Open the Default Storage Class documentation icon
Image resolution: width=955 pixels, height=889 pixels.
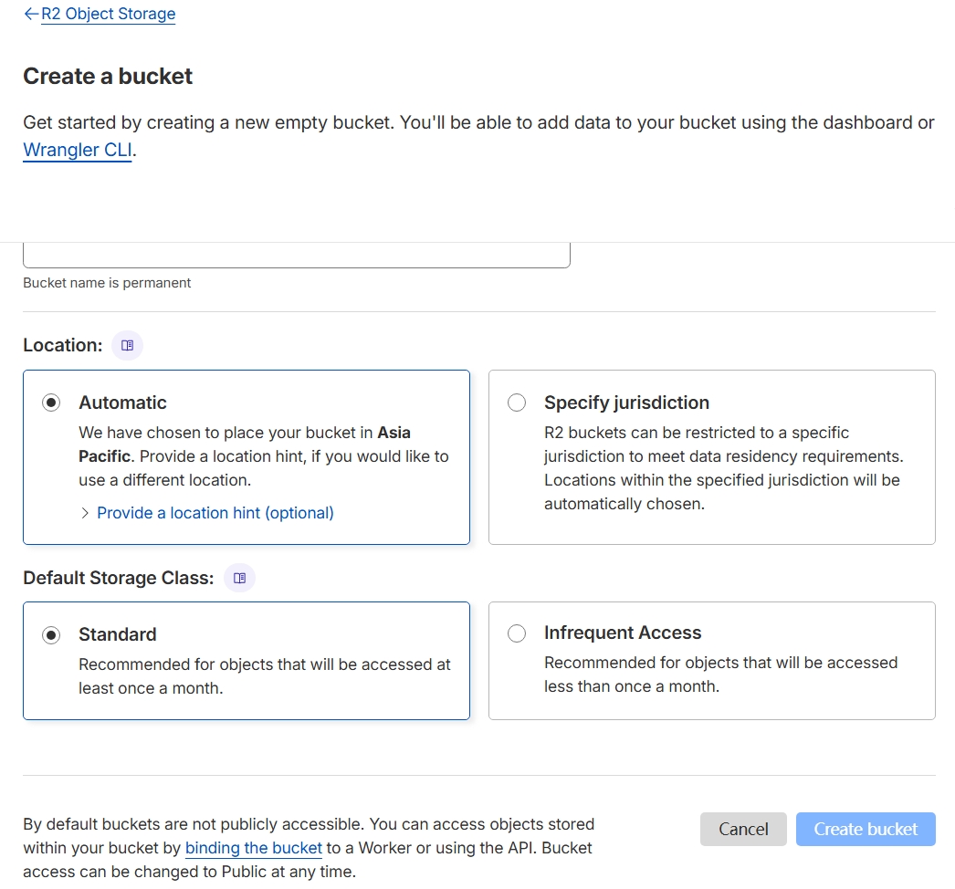pyautogui.click(x=239, y=578)
